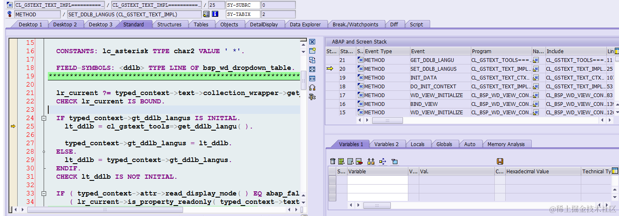
Task: Click navigation icon in GET_DDLB_LANGU stack row
Action: coord(536,60)
